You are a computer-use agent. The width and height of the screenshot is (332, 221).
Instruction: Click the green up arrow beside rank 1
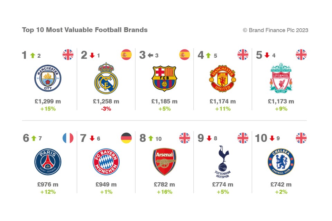pyautogui.click(x=33, y=55)
